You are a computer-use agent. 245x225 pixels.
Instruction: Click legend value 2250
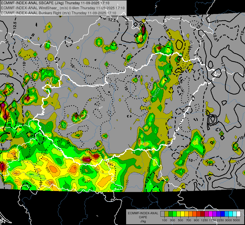point(220,220)
